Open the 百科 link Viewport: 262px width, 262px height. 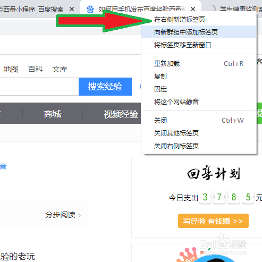36,69
